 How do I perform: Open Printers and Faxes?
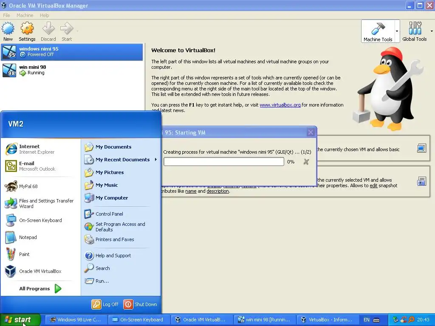click(121, 239)
